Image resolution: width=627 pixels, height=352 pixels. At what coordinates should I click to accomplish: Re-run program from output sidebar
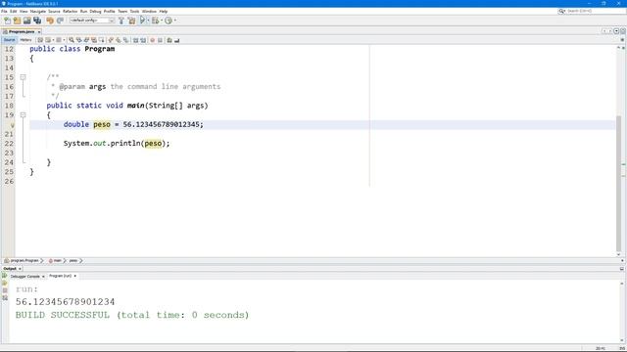pos(4,276)
